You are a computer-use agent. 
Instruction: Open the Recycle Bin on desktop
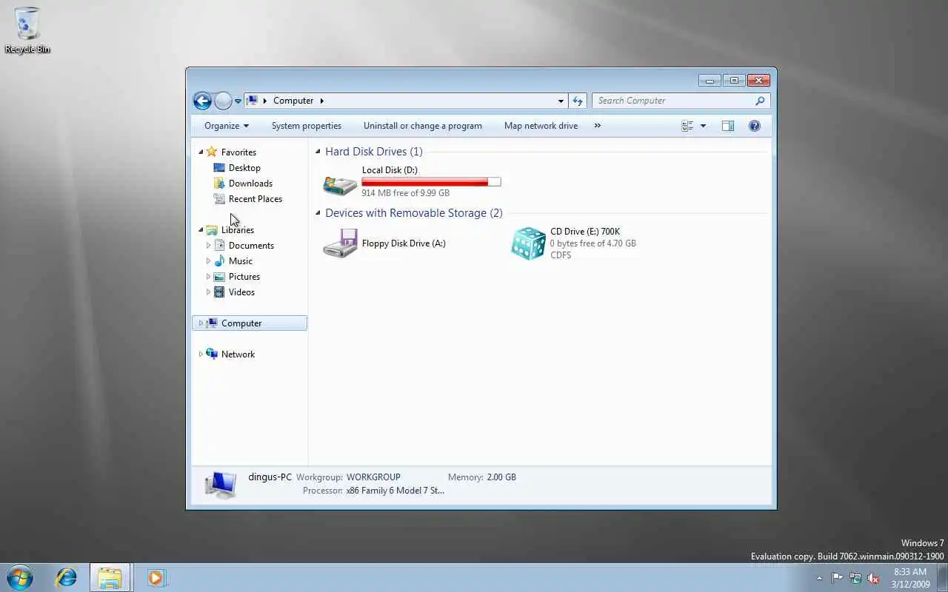27,30
